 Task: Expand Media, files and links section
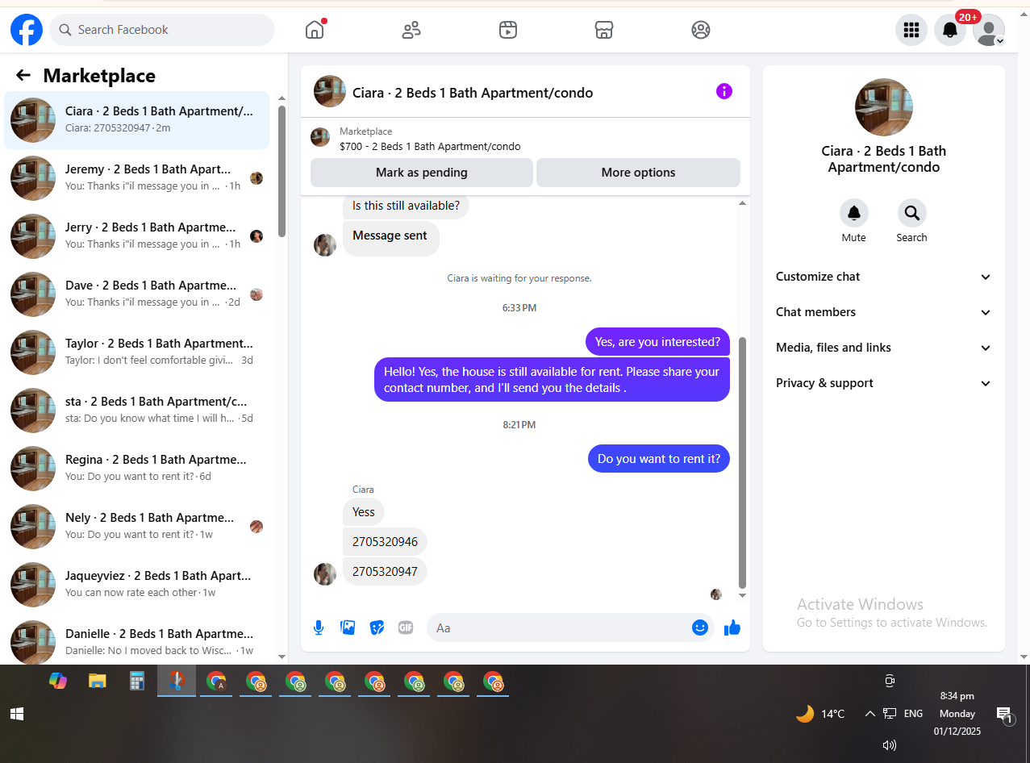pos(884,348)
